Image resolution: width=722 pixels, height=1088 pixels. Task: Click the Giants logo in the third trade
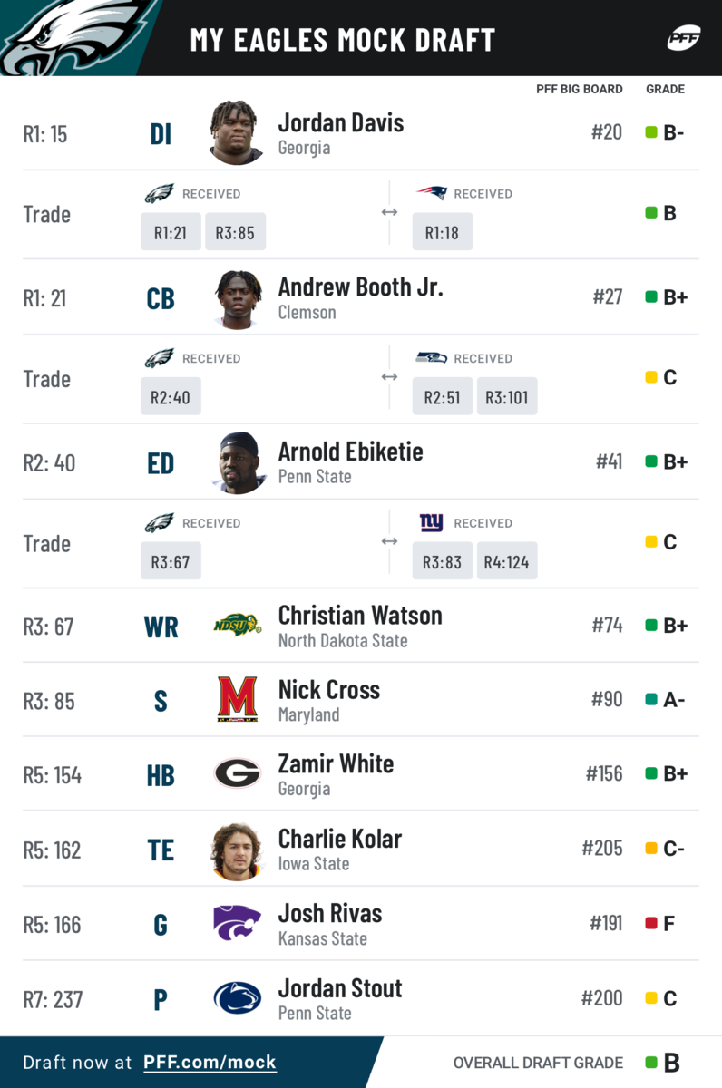click(432, 523)
